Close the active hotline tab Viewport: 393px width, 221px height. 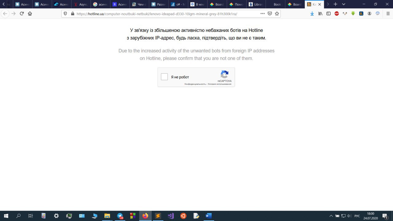(x=320, y=4)
